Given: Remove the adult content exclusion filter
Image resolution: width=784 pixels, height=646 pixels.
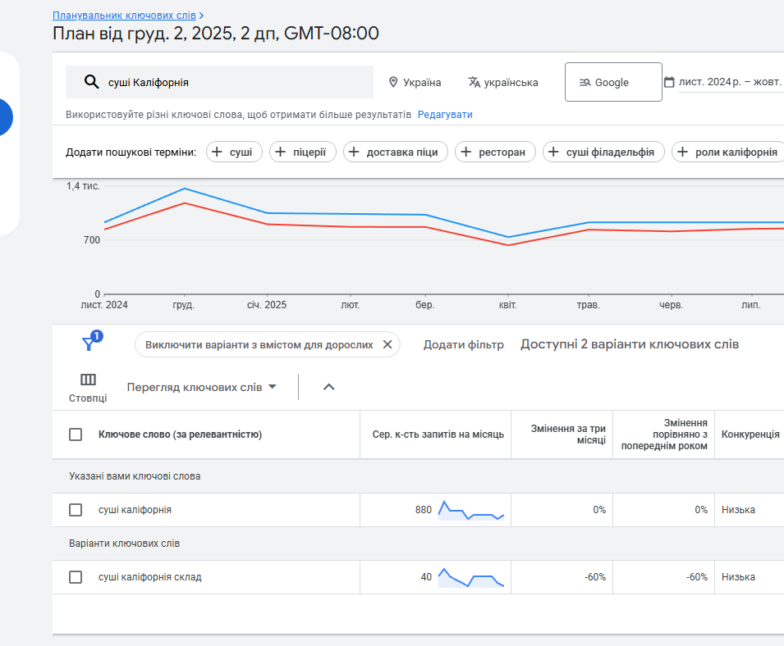Looking at the screenshot, I should point(387,344).
